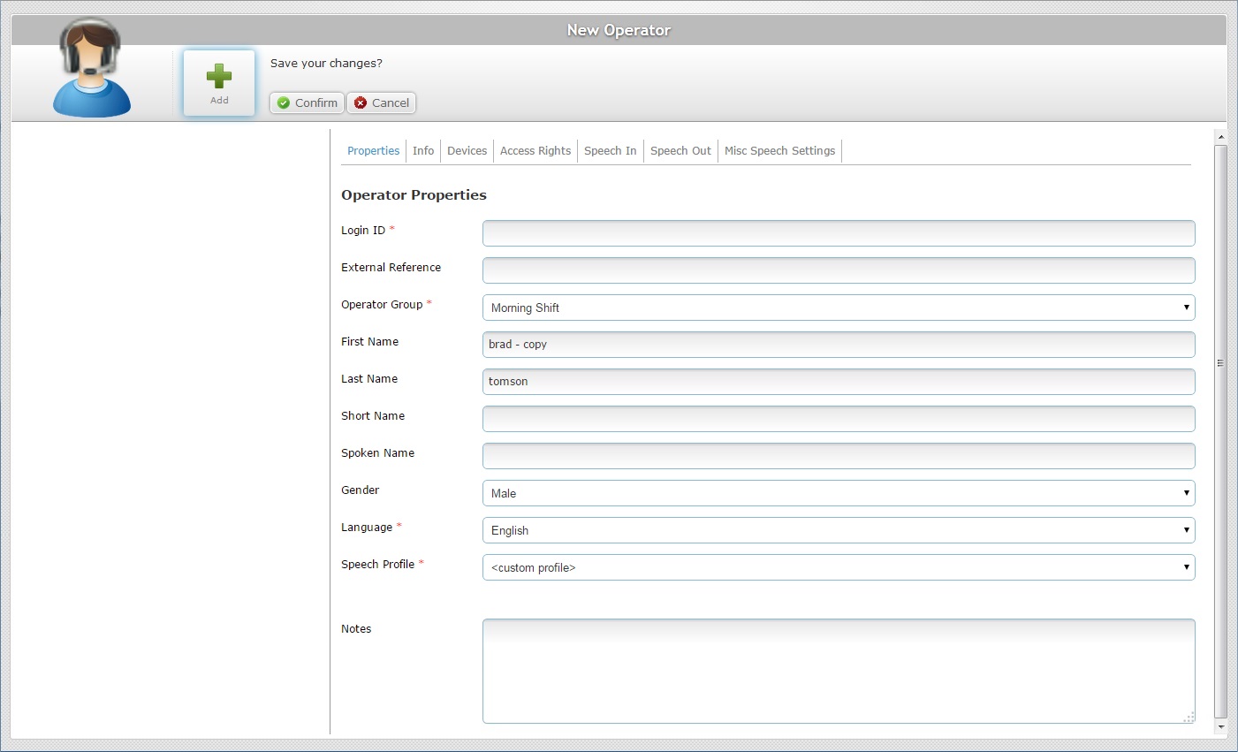The width and height of the screenshot is (1238, 752).
Task: Open the Misc Speech Settings tab
Action: tap(779, 151)
